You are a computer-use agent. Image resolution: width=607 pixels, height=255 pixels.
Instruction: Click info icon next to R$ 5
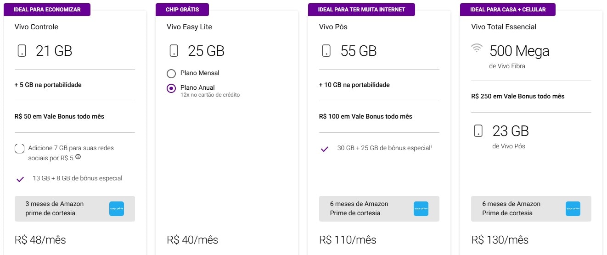(x=78, y=157)
